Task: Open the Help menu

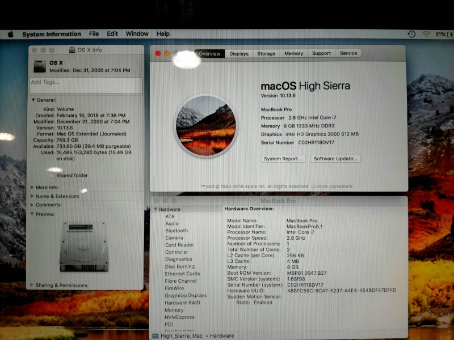Action: coord(163,34)
